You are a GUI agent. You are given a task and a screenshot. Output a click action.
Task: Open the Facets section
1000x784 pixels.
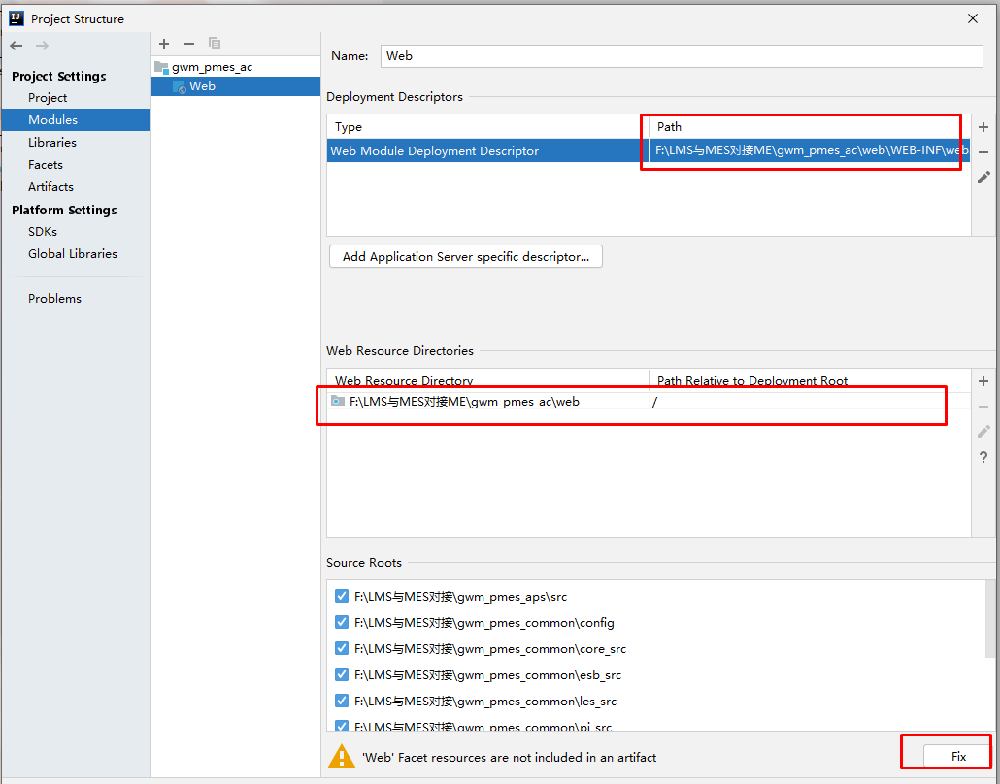coord(46,164)
